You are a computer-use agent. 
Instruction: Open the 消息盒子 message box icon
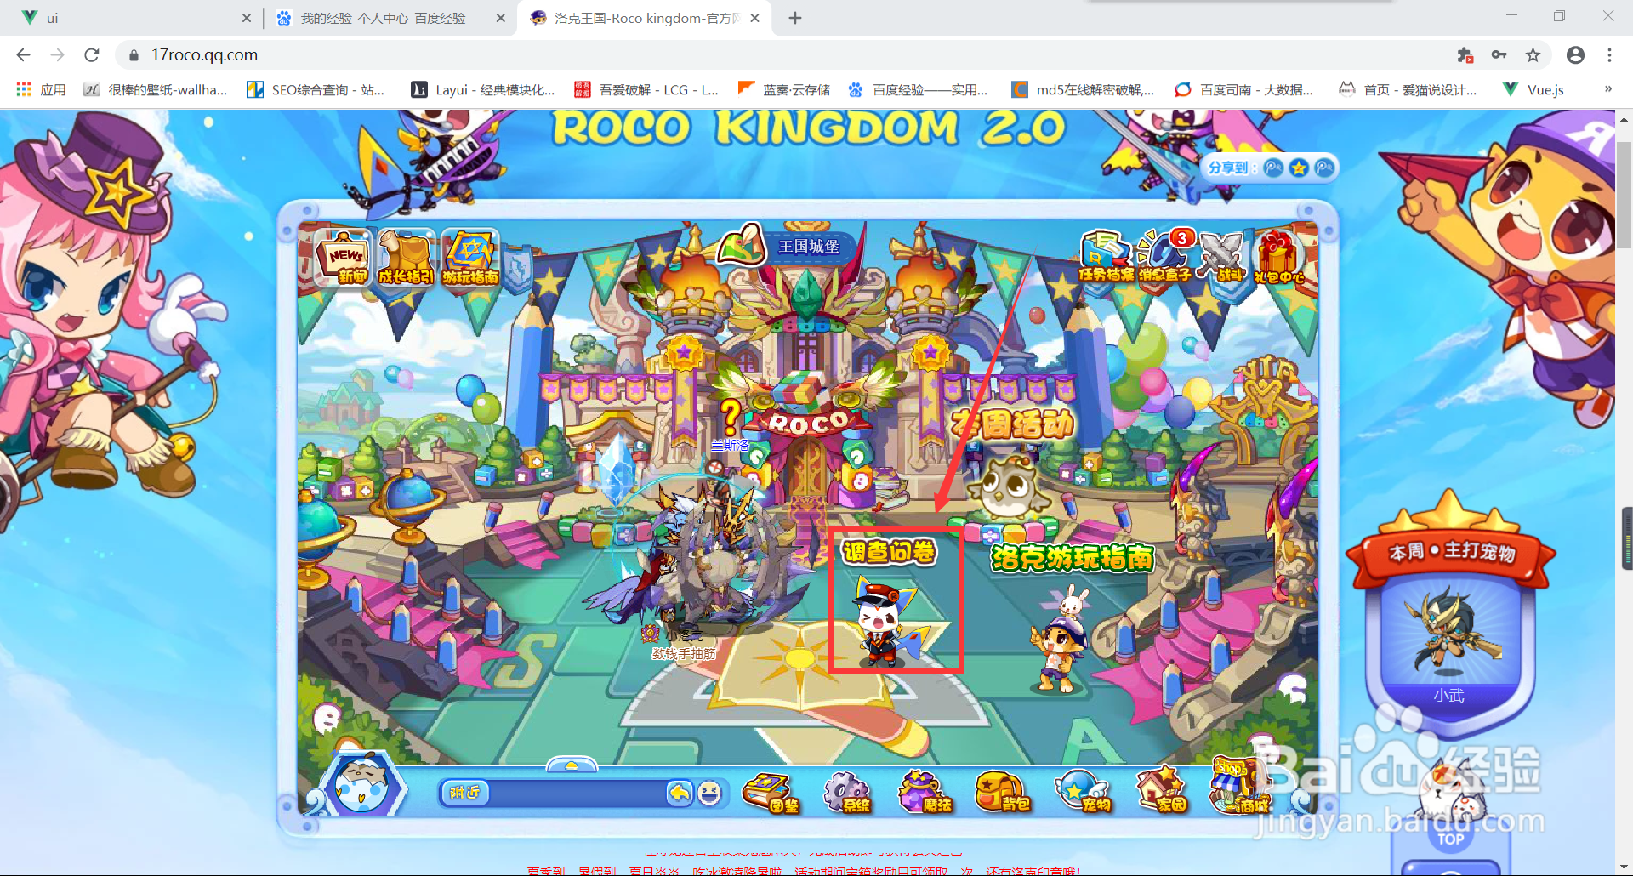click(x=1165, y=256)
